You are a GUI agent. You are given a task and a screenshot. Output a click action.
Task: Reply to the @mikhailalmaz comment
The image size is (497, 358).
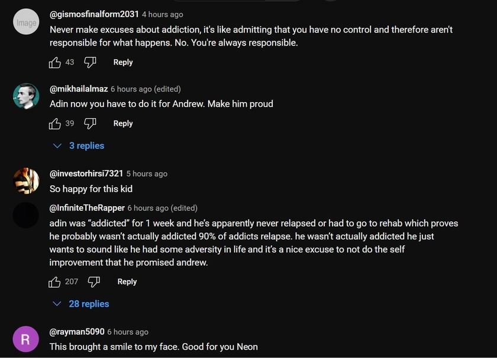coord(123,123)
